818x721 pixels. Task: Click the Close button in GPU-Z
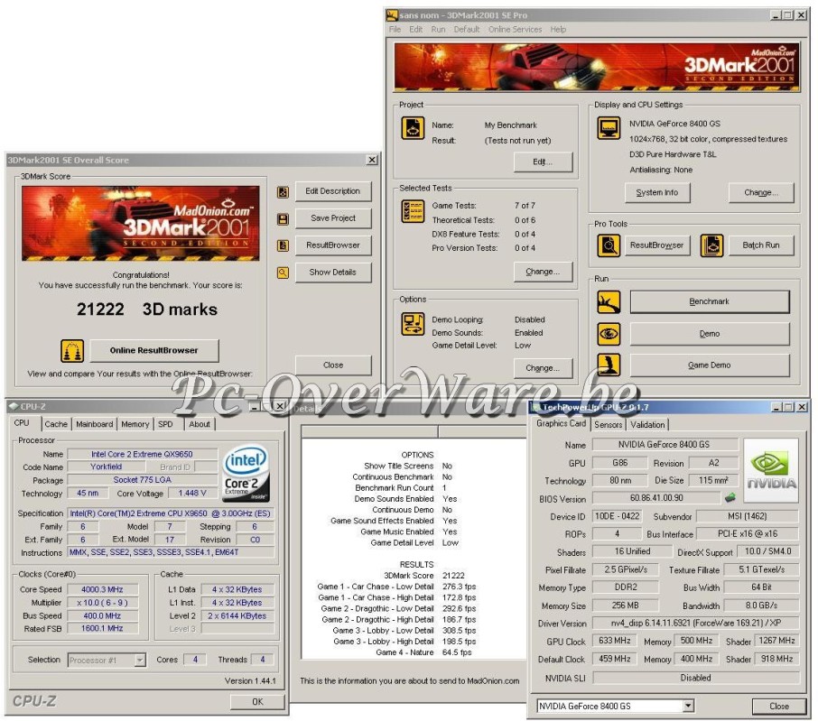tap(779, 707)
